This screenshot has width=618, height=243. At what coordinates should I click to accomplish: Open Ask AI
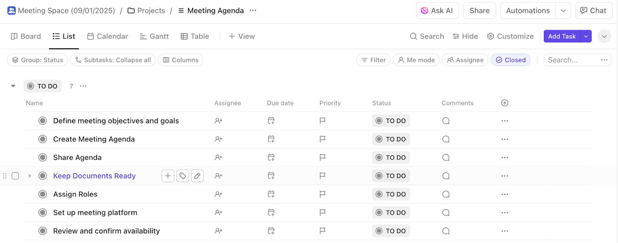tap(437, 10)
